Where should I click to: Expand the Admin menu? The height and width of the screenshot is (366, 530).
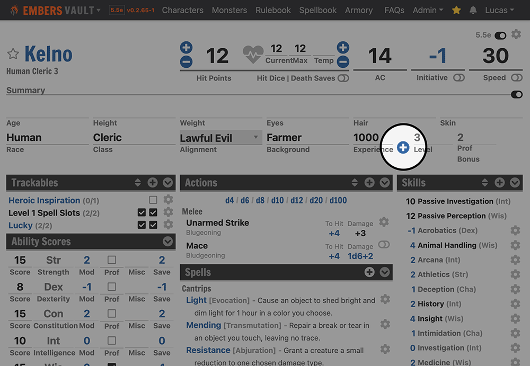click(428, 10)
